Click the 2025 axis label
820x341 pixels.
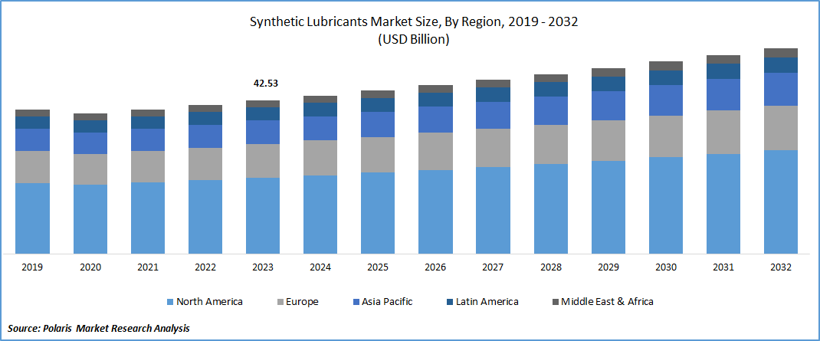pos(378,267)
